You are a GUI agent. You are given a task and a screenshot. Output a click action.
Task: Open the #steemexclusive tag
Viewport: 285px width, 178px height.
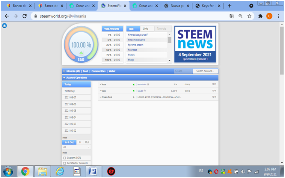(136, 40)
